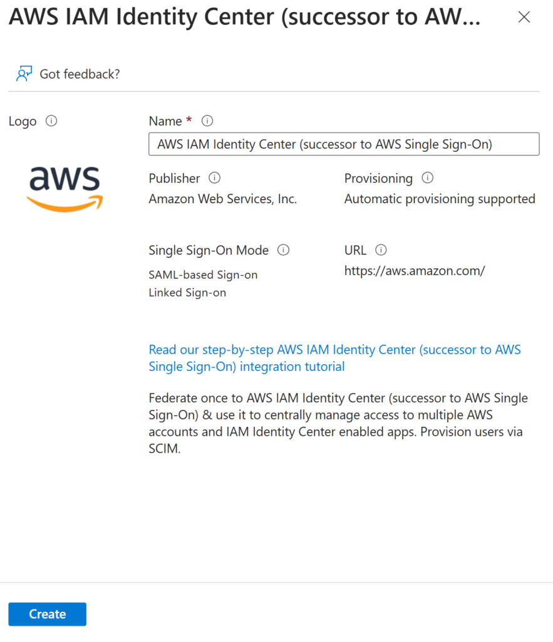Viewport: 553px width, 642px height.
Task: Click the info icon beside Provisioning
Action: point(427,177)
